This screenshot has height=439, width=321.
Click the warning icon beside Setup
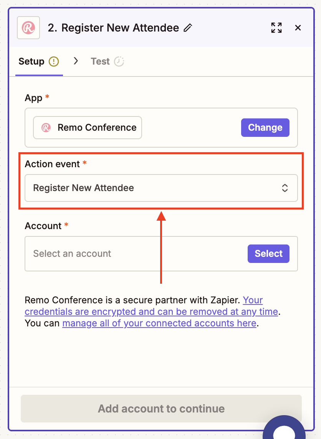pos(54,62)
